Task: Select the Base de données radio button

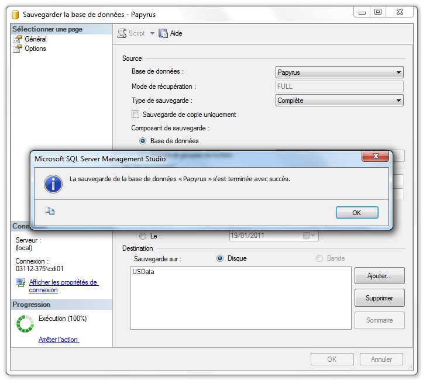Action: tap(143, 141)
